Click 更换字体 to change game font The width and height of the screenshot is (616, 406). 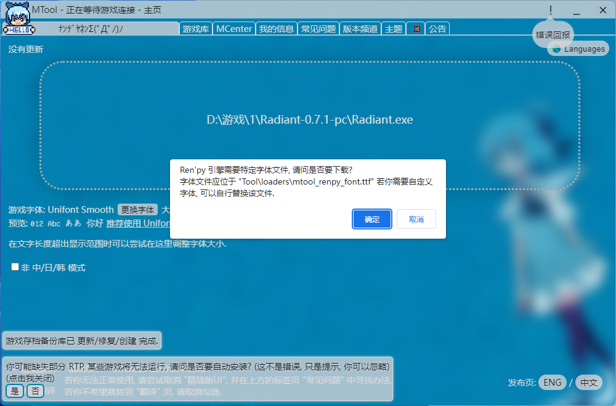(137, 210)
